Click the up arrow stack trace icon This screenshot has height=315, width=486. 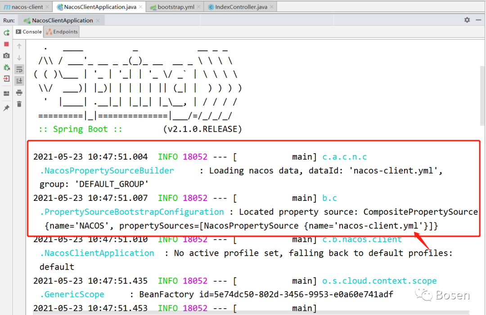tap(19, 46)
